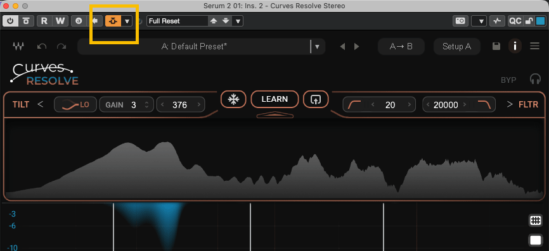Go to next Waves preset right triangle

point(356,46)
